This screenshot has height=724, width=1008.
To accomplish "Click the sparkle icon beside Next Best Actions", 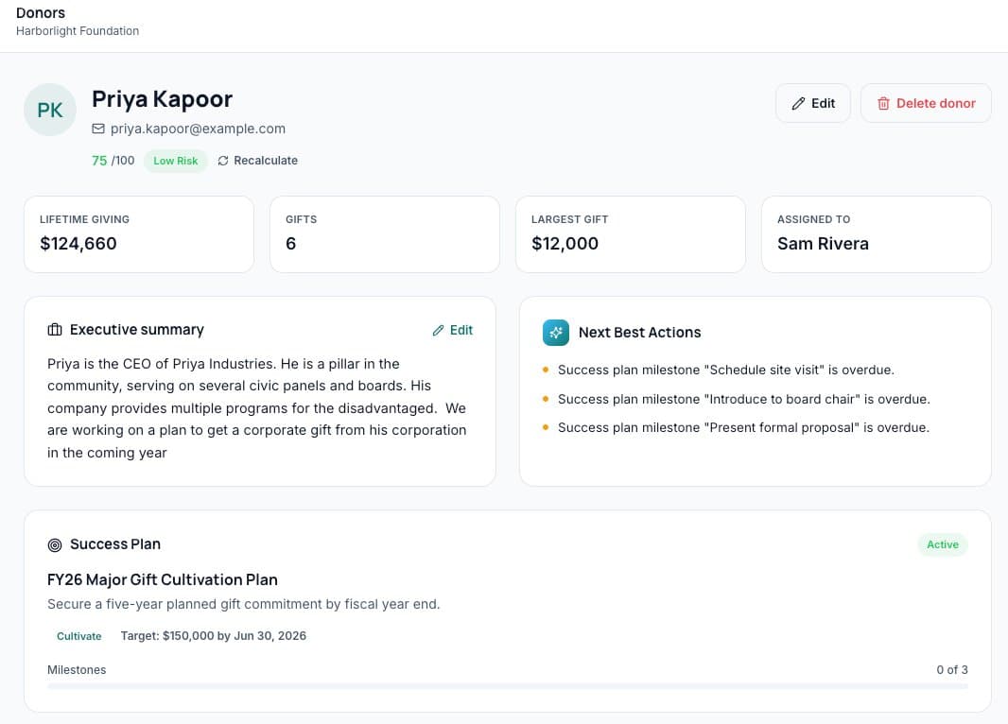I will (556, 333).
